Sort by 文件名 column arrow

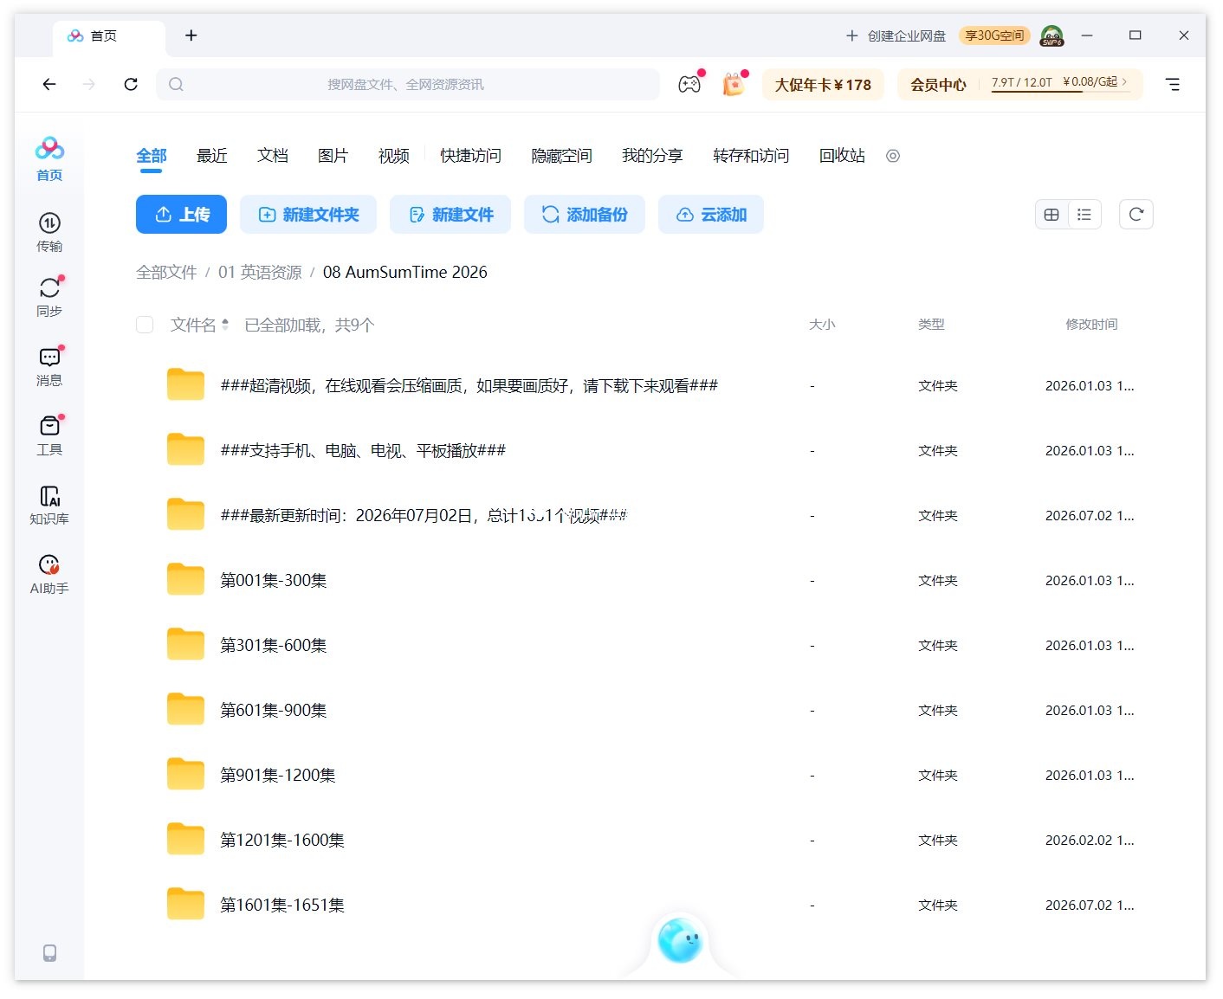coord(225,325)
